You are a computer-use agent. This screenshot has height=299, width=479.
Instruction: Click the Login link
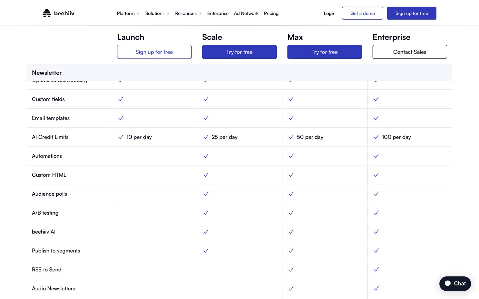329,13
